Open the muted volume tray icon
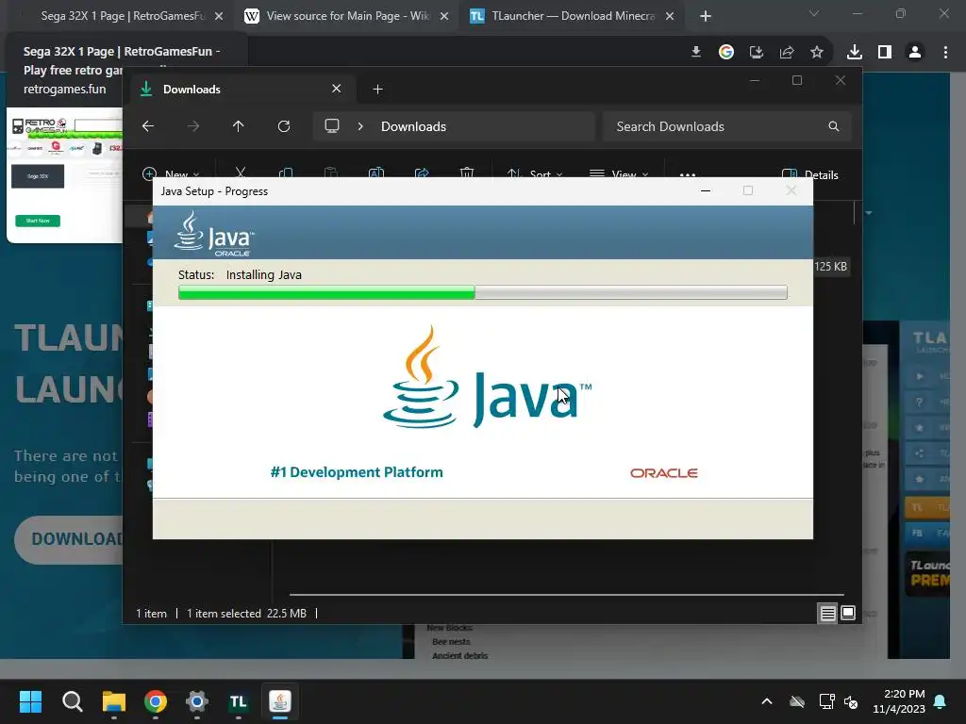 click(x=852, y=701)
